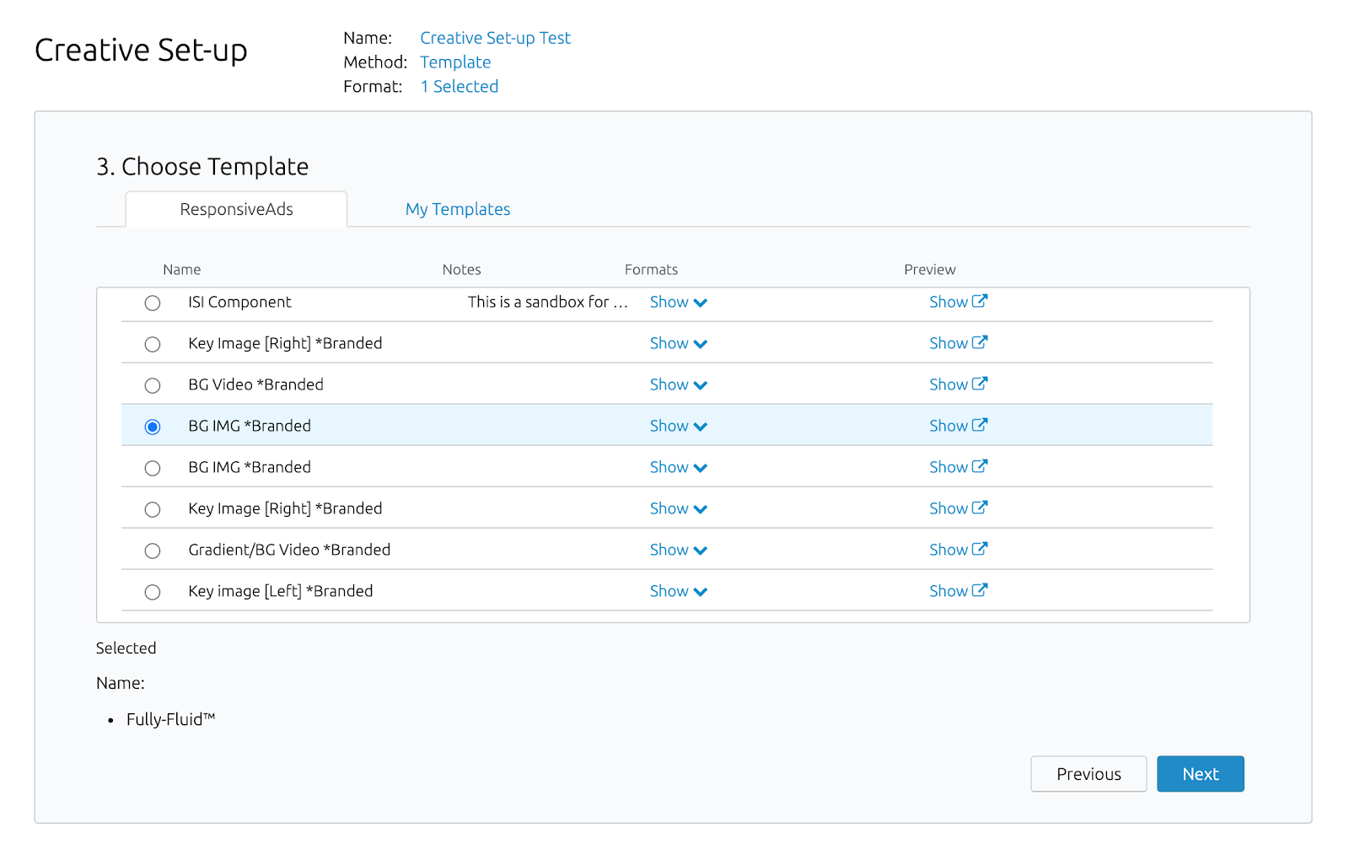Switch to the My Templates tab

[458, 209]
